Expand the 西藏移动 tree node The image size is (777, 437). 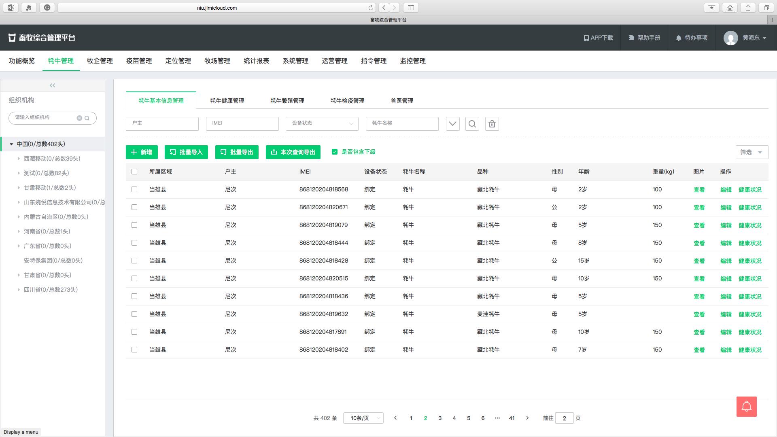[19, 159]
